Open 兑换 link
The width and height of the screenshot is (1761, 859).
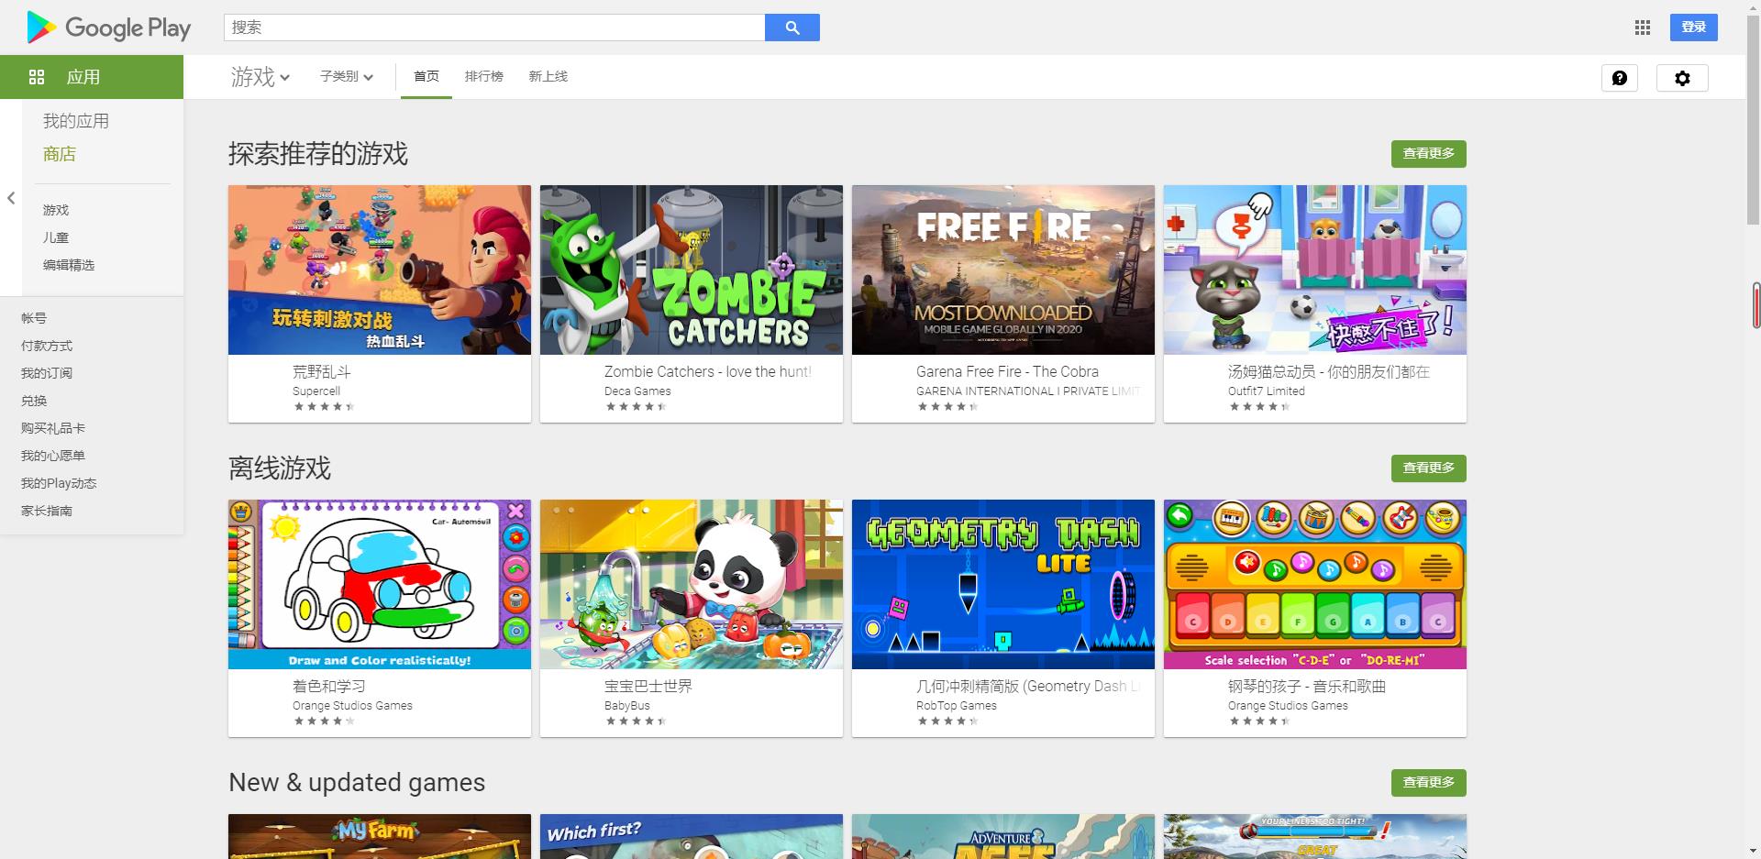pyautogui.click(x=34, y=401)
